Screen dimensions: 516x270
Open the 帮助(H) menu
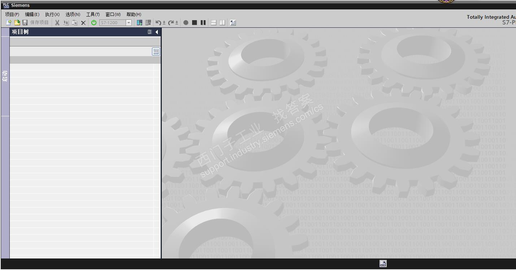pyautogui.click(x=134, y=14)
